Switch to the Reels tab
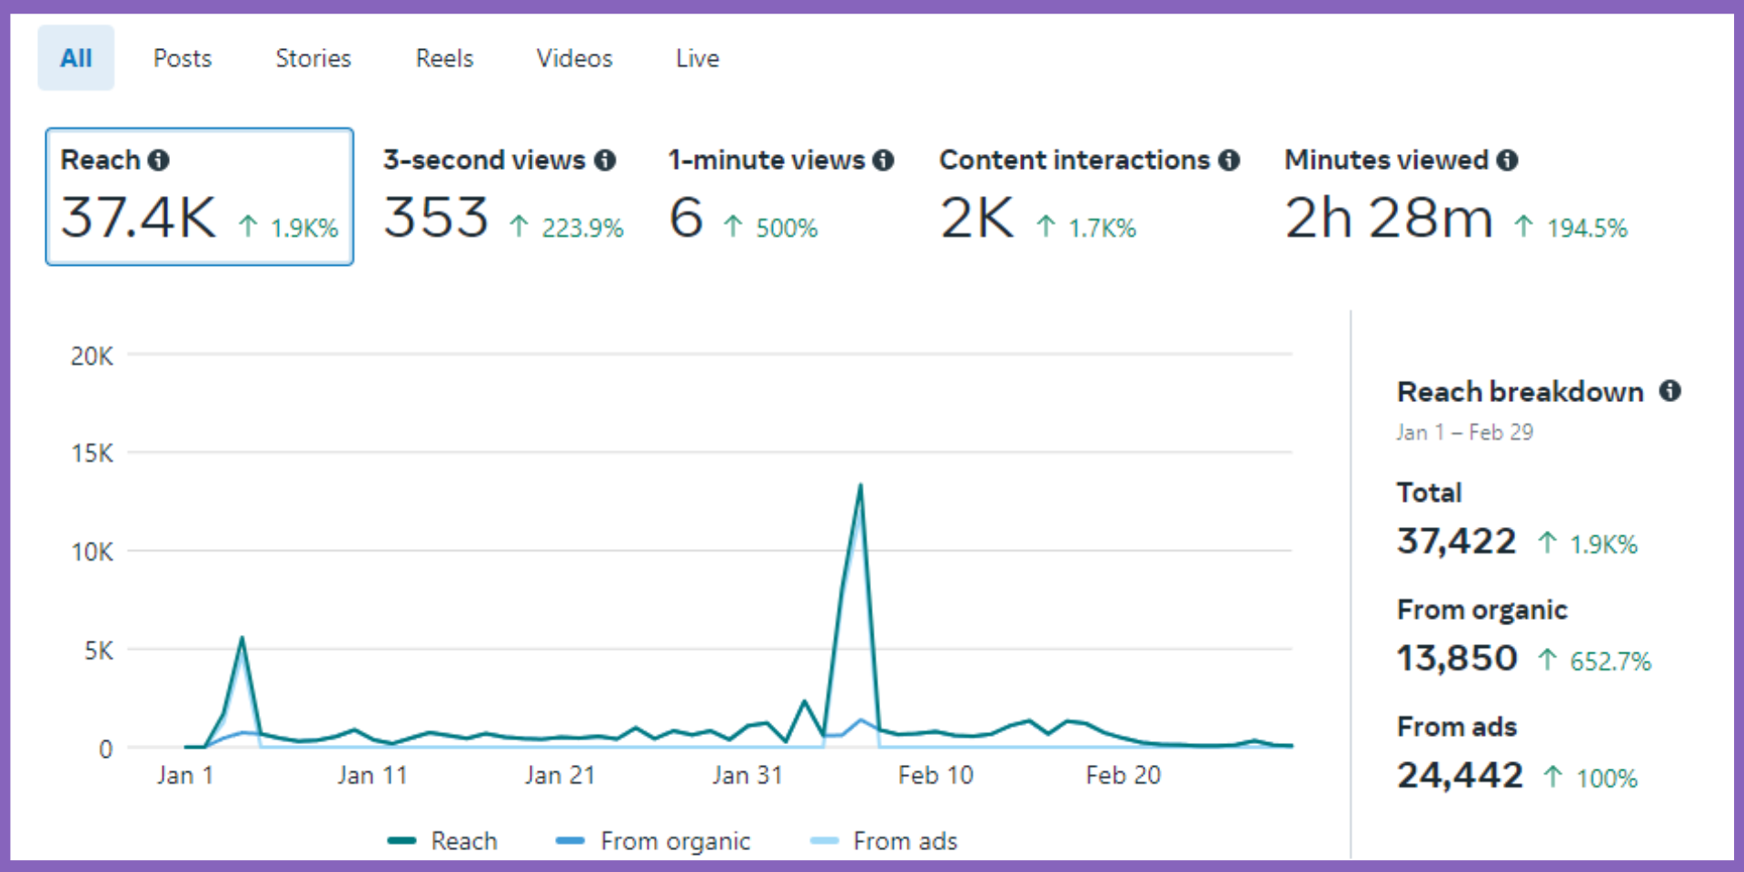 click(445, 58)
